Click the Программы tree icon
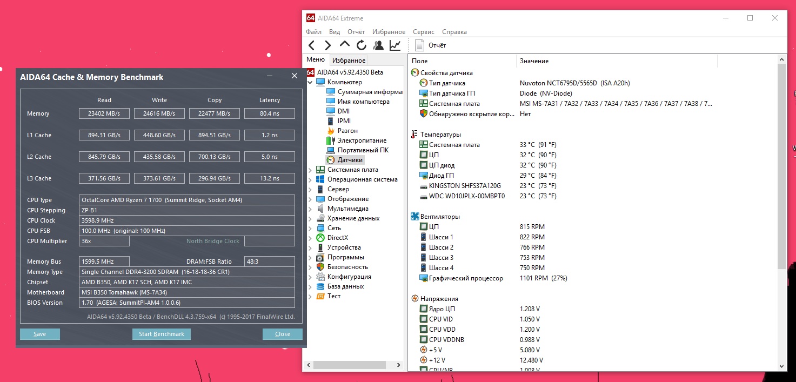The height and width of the screenshot is (382, 796). click(x=320, y=257)
